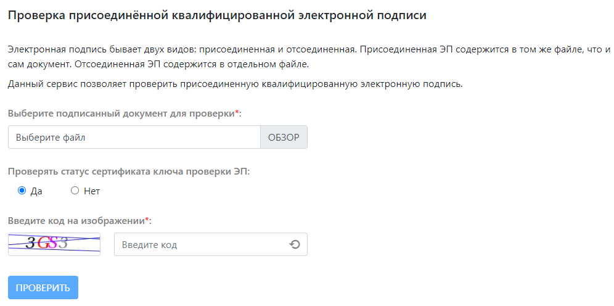Click the 'Выберите файл' file field
This screenshot has width=614, height=306.
(x=134, y=138)
